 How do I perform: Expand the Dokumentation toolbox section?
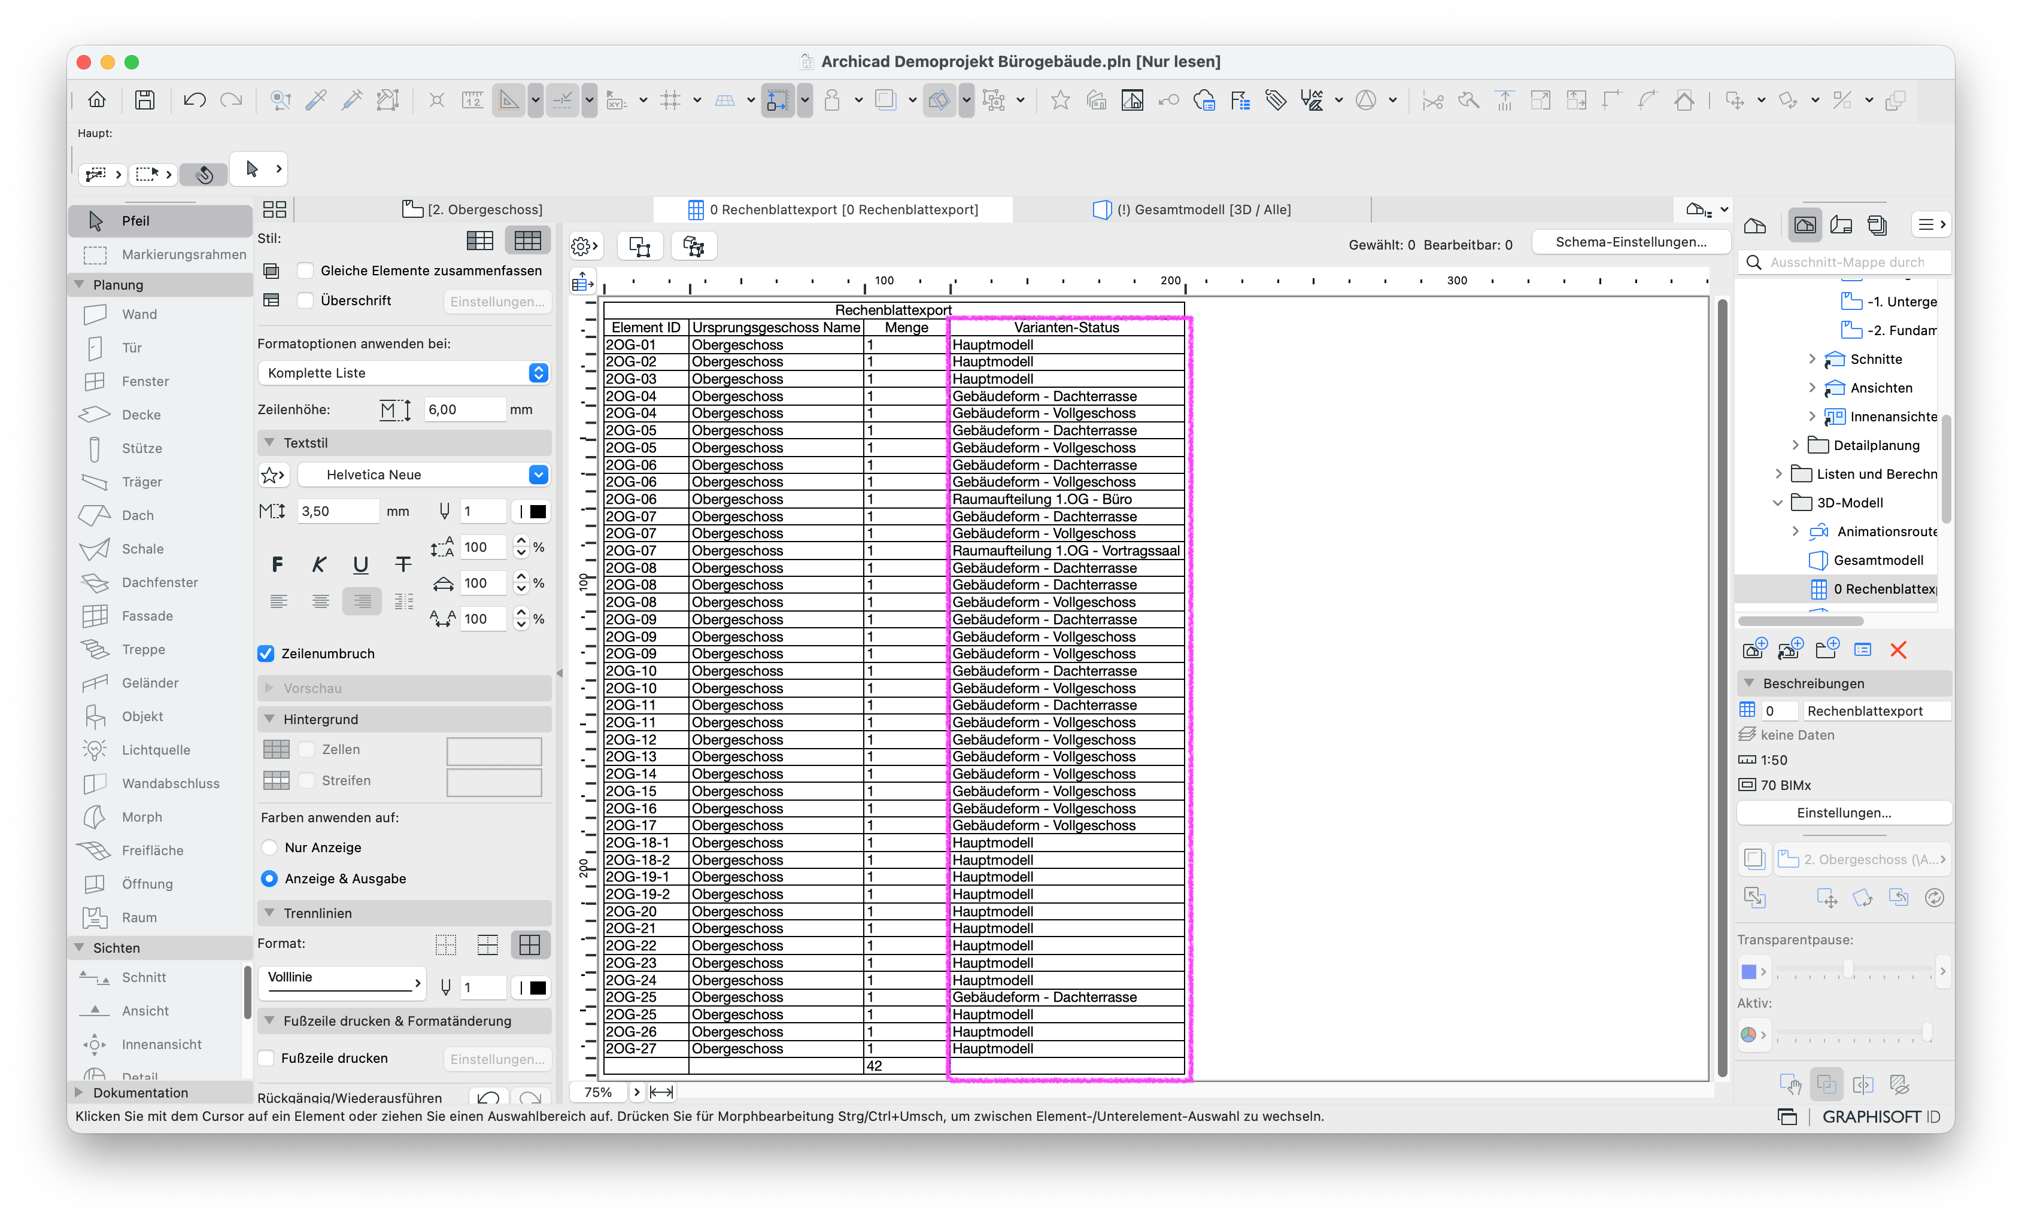[x=80, y=1092]
